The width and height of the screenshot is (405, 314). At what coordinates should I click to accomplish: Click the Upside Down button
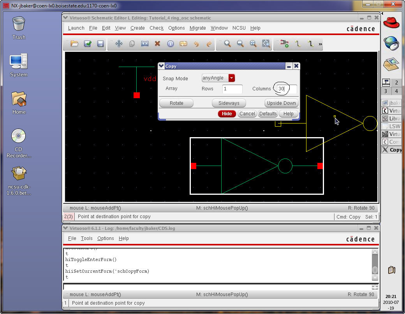pos(281,103)
